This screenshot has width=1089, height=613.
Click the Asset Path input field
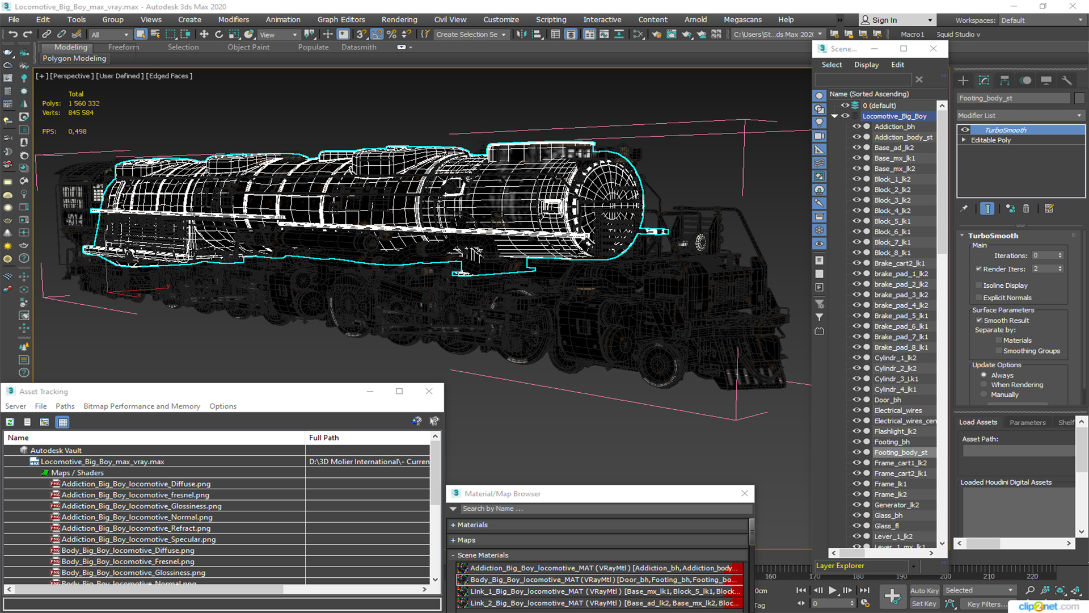(x=1018, y=451)
